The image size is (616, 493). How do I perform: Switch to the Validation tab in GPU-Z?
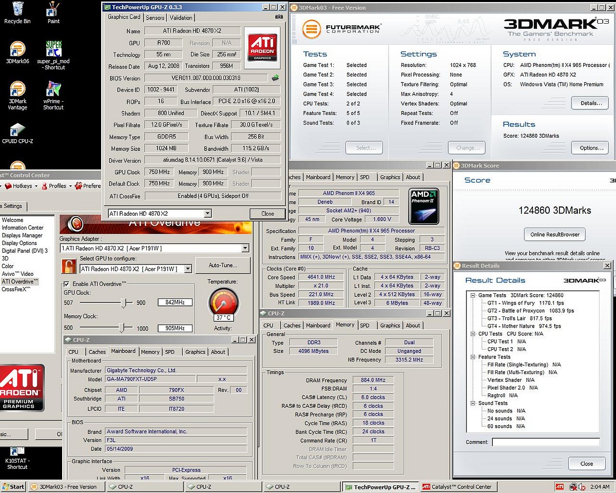(x=181, y=17)
